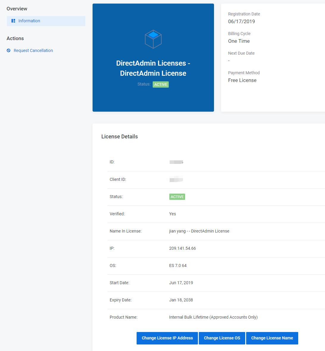Click the Internal Bulk Lifetime product name

pos(213,317)
